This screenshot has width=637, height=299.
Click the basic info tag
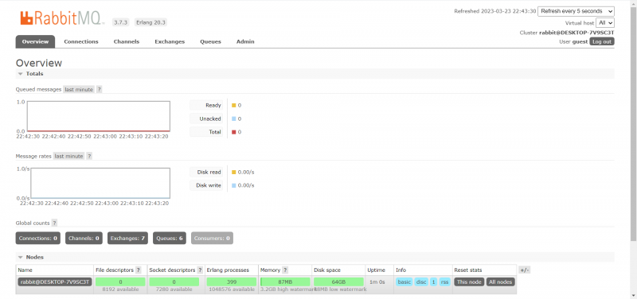coord(404,282)
